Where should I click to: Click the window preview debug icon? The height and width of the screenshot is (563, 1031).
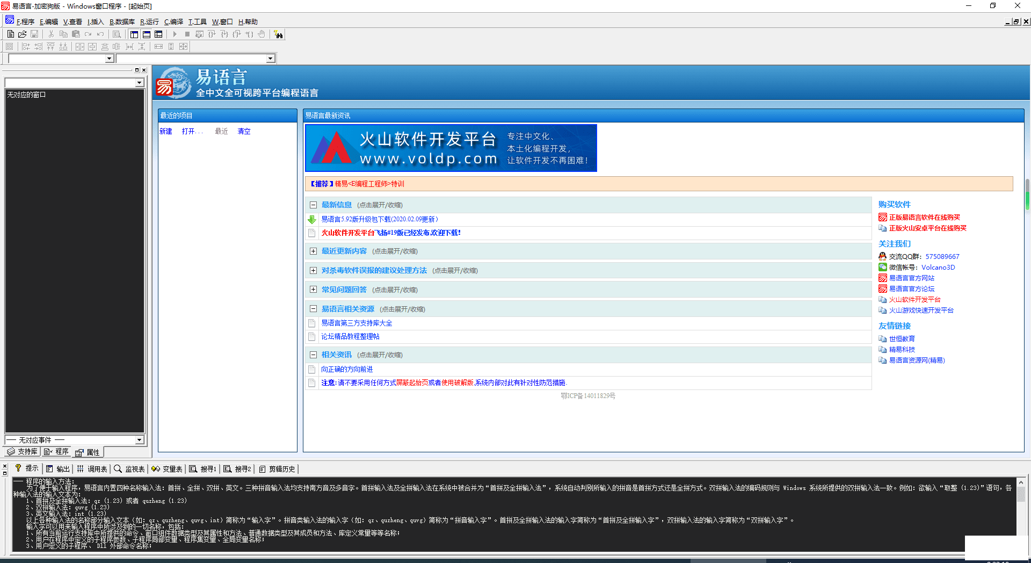tap(199, 34)
